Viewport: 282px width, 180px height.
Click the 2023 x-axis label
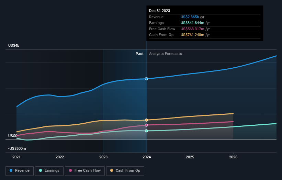point(103,157)
